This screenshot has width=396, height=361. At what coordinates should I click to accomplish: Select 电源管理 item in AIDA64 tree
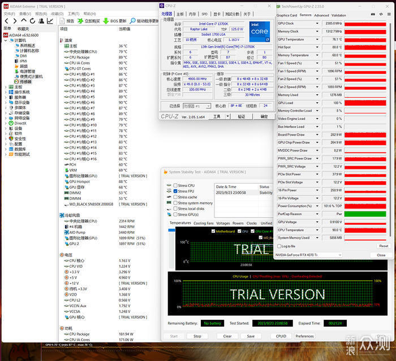point(25,71)
